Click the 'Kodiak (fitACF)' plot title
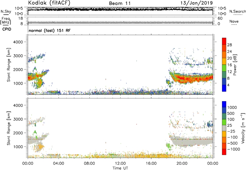The height and width of the screenshot is (170, 246). pyautogui.click(x=49, y=3)
